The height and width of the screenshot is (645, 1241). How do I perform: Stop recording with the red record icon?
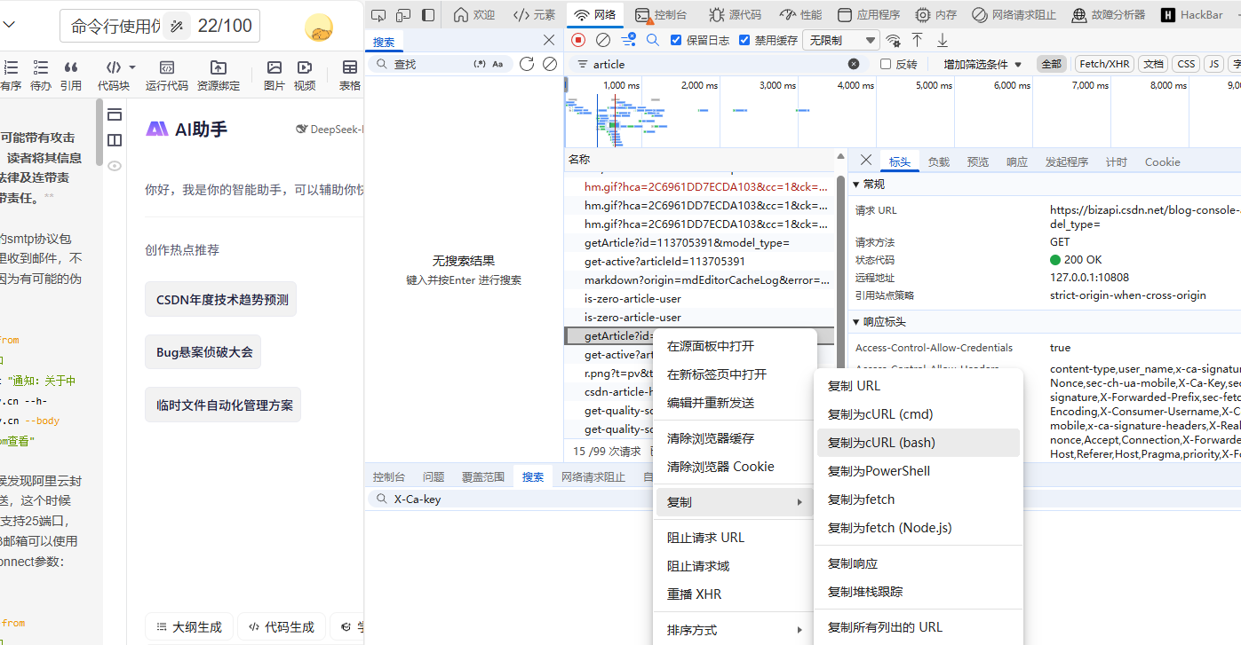578,40
